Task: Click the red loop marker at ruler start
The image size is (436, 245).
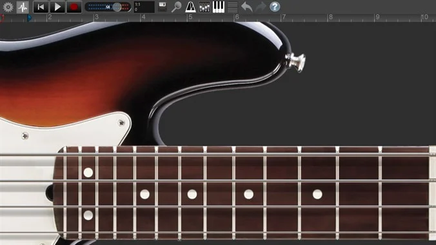Action: pos(2,18)
